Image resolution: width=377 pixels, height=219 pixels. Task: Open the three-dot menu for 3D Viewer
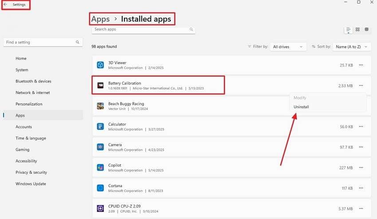(x=361, y=65)
